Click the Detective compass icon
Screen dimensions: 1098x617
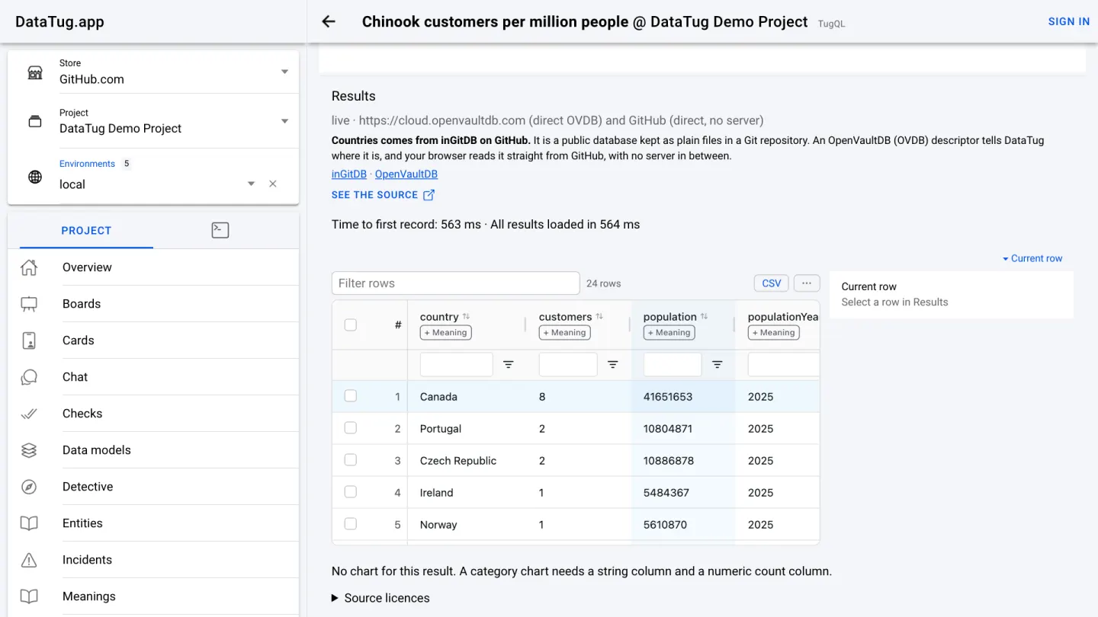(29, 487)
